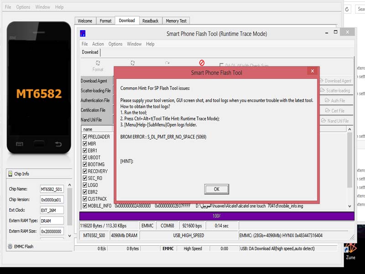
Task: Uncheck the LOGO partition checkbox
Action: (x=85, y=185)
